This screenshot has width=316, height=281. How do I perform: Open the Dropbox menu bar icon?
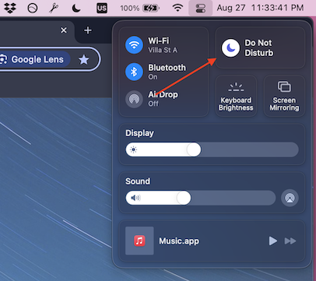tap(10, 8)
